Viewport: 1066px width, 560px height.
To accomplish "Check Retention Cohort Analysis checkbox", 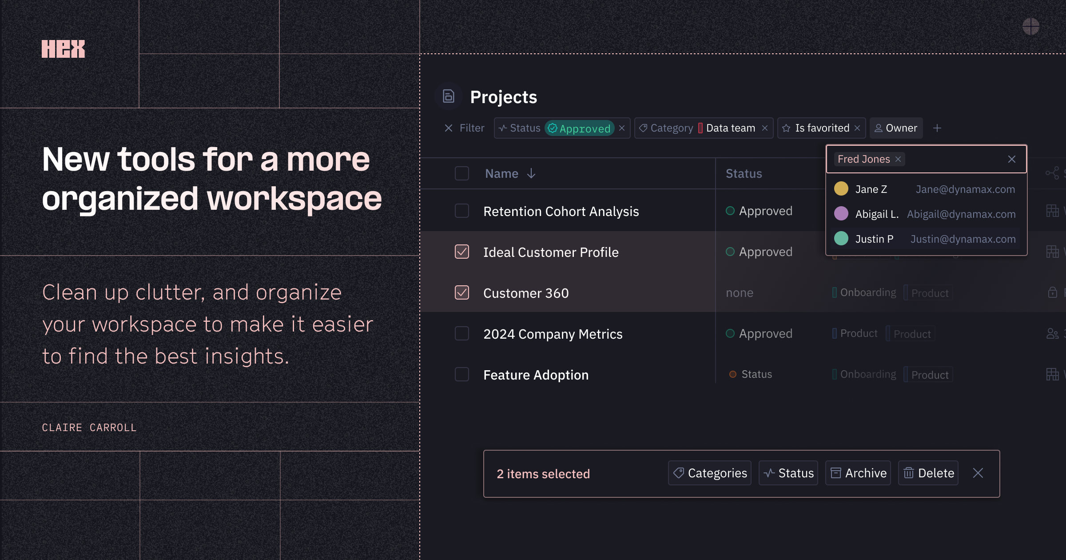I will coord(462,211).
